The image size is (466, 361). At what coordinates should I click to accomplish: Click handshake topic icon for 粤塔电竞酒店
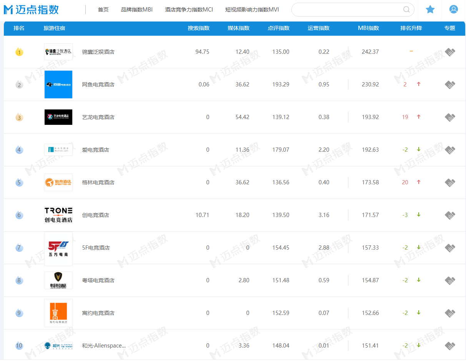450,280
